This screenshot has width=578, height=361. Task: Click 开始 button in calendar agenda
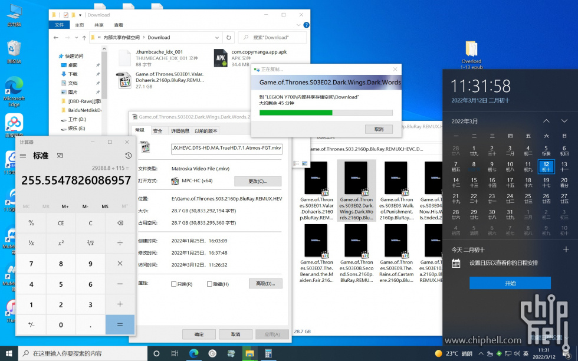510,283
